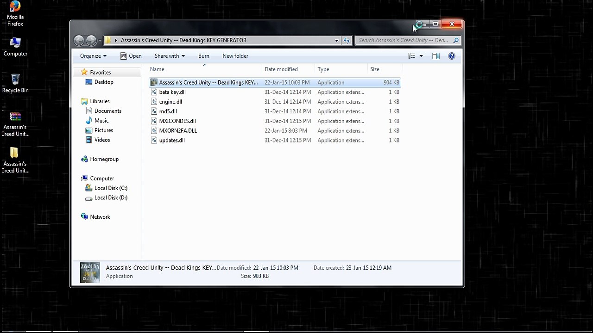
Task: Expand the address bar root chevron
Action: [x=116, y=40]
